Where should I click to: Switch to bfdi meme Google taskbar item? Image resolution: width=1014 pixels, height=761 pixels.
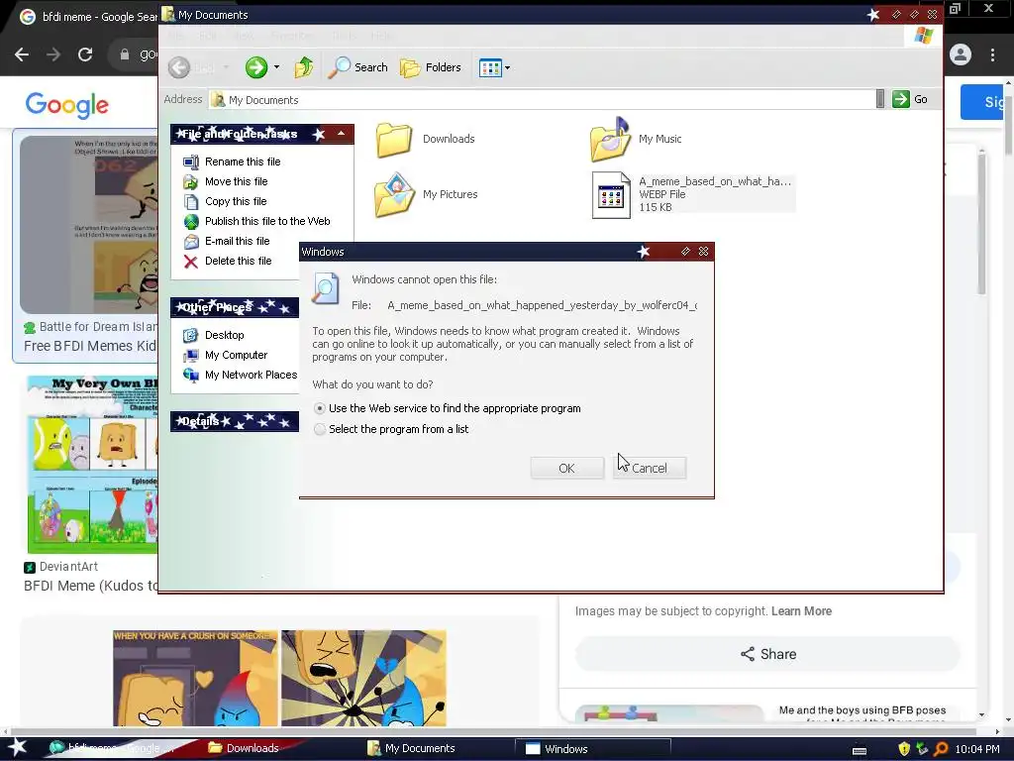[x=113, y=748]
